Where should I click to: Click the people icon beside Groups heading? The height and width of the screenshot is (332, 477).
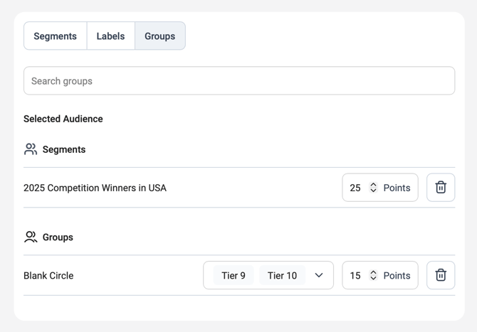point(31,237)
